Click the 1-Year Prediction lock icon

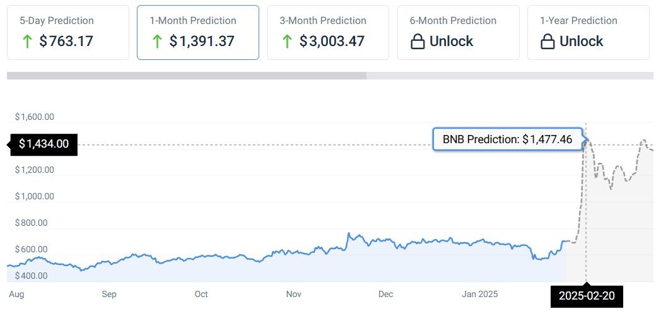[547, 42]
